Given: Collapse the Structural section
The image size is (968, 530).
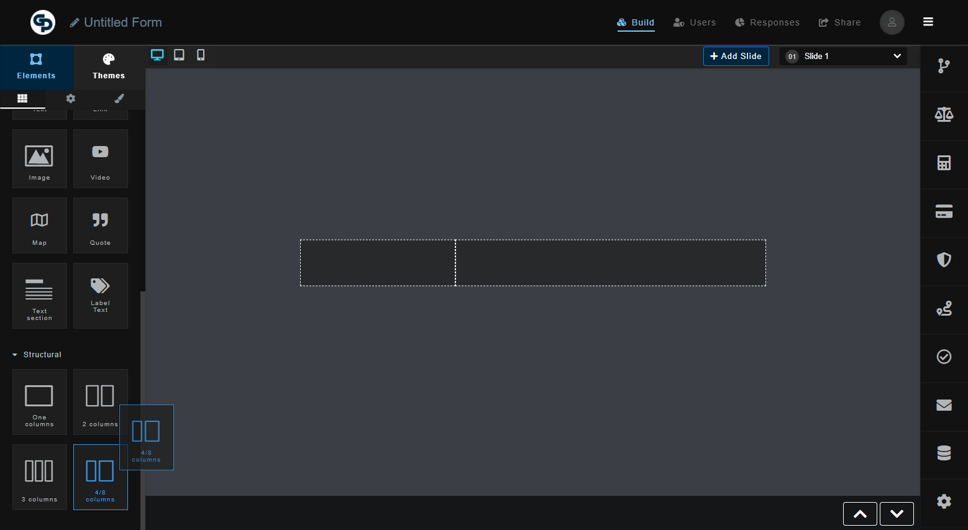Looking at the screenshot, I should 37,355.
